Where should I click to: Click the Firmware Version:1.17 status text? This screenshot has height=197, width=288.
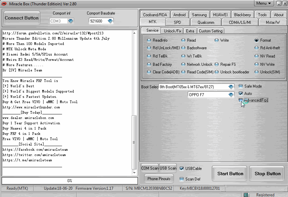[x=94, y=188]
